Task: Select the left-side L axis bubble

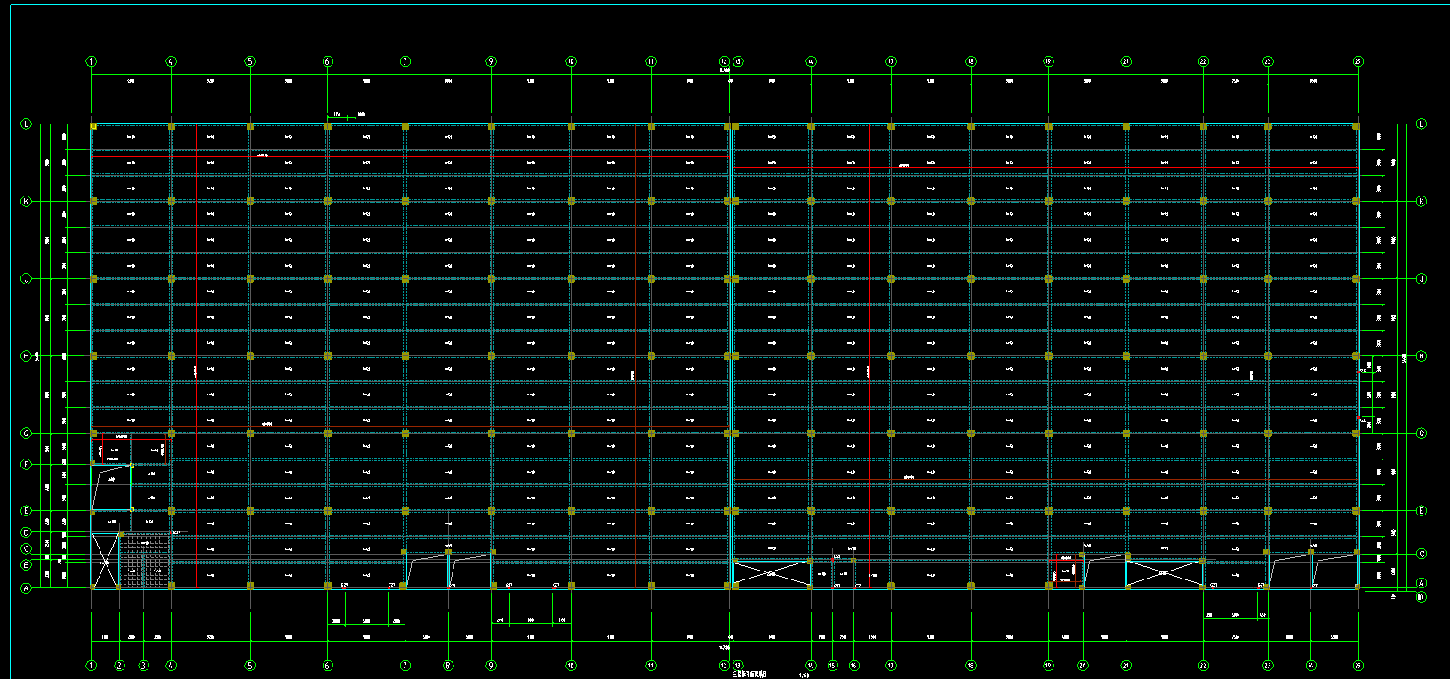Action: pyautogui.click(x=26, y=124)
